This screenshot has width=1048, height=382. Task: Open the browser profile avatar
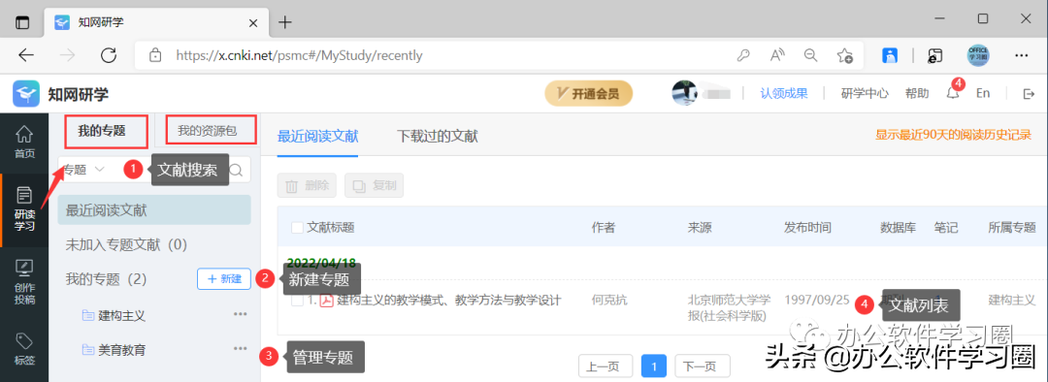(x=978, y=55)
